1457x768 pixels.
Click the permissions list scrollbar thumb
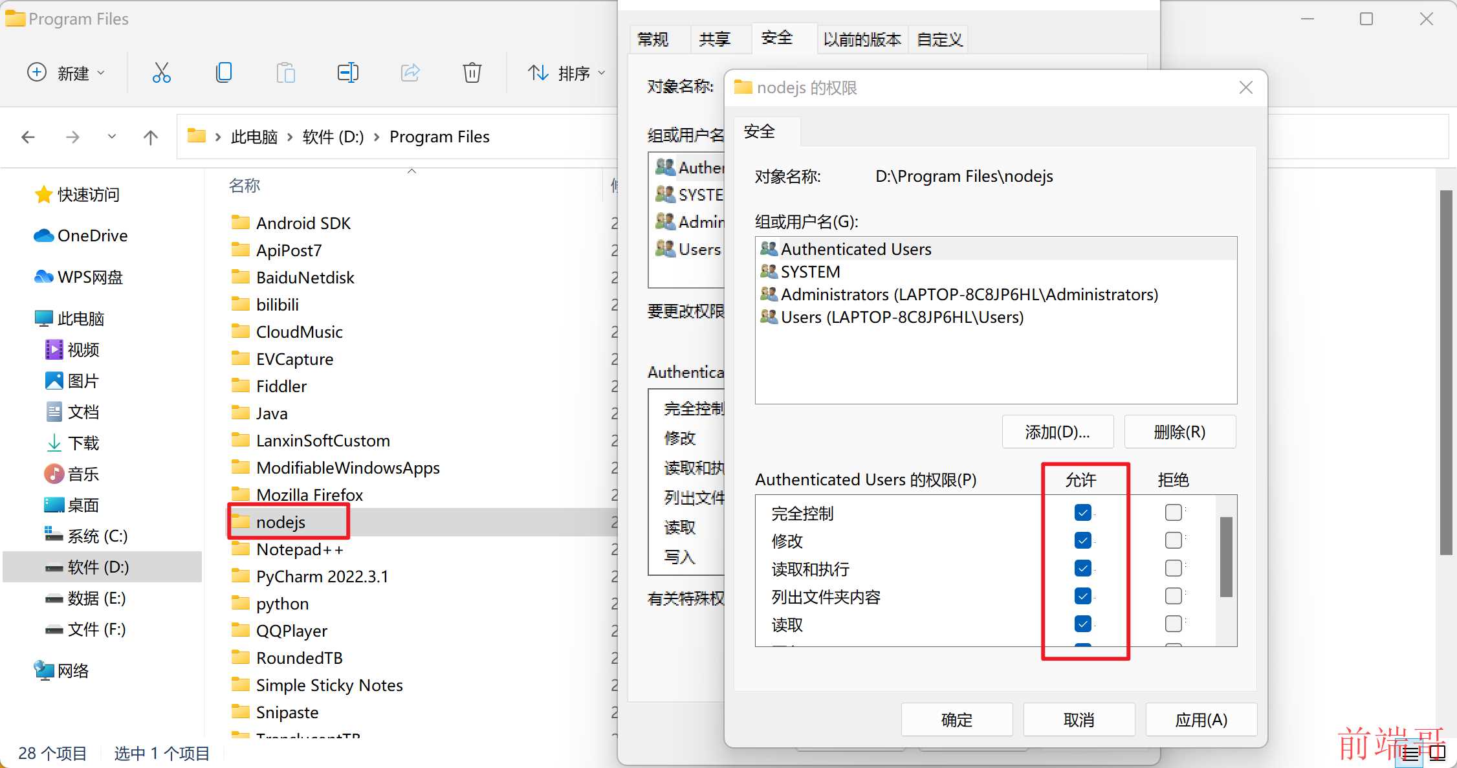(x=1226, y=556)
